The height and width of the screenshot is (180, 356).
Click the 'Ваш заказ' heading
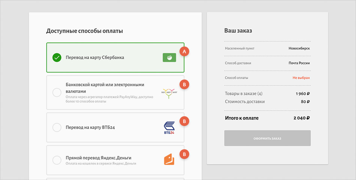(238, 30)
